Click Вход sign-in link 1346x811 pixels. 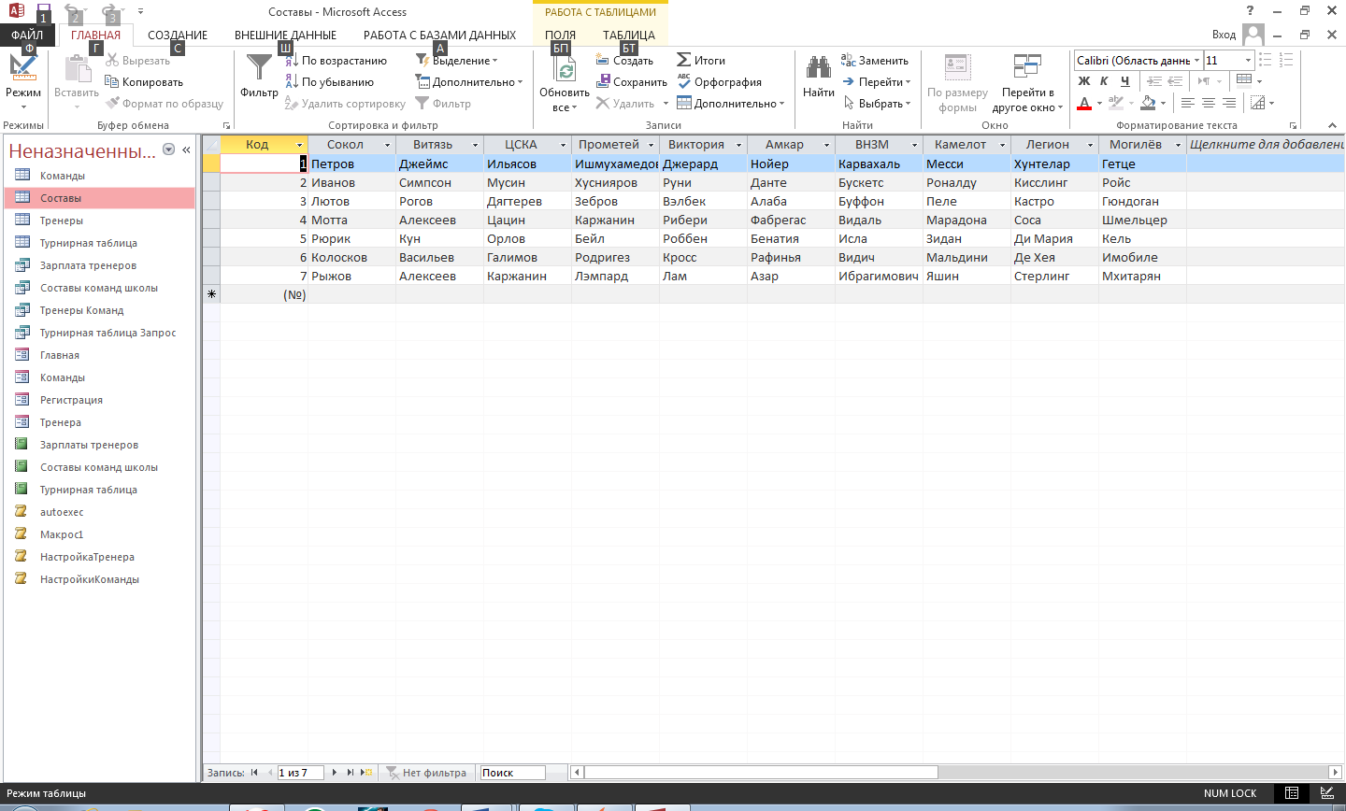click(1224, 35)
